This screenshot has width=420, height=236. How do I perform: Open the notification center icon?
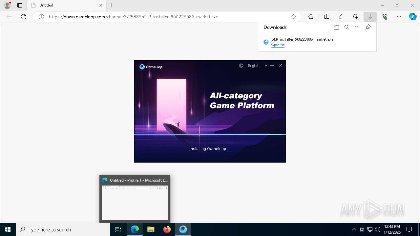coord(409,229)
